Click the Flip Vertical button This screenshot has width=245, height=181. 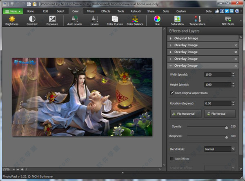click(220, 114)
